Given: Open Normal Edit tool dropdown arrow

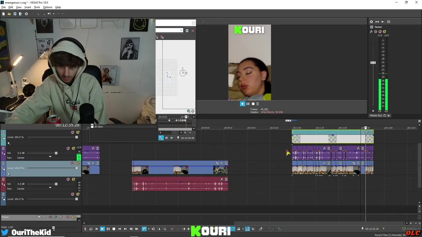Looking at the screenshot, I should pyautogui.click(x=148, y=229).
